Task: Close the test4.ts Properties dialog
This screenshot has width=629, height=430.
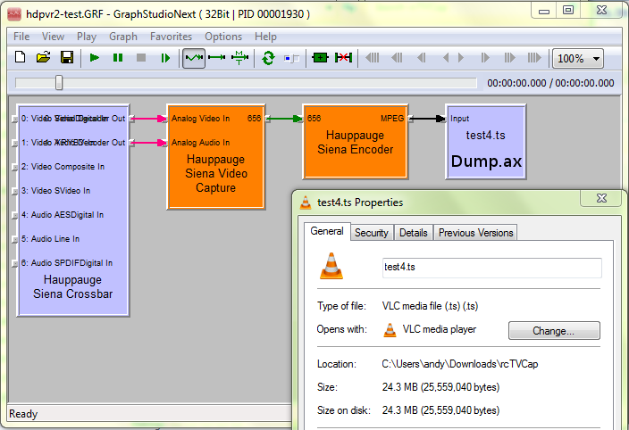Action: click(x=601, y=198)
